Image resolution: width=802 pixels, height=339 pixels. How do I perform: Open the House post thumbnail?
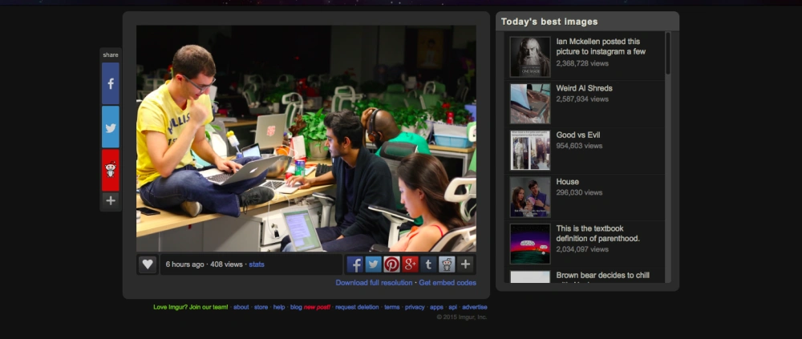pyautogui.click(x=530, y=197)
